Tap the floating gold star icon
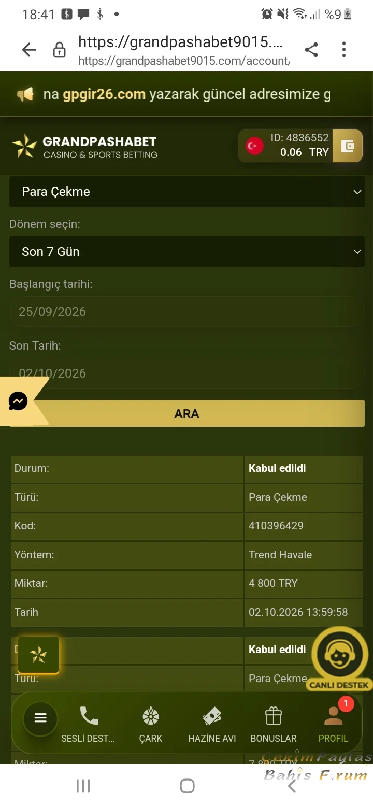 tap(38, 655)
